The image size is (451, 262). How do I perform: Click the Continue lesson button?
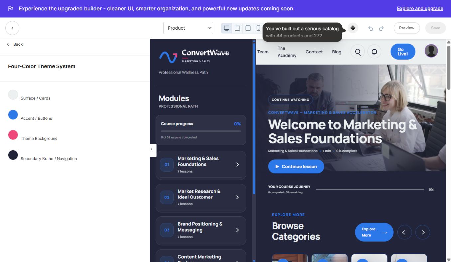click(x=296, y=166)
